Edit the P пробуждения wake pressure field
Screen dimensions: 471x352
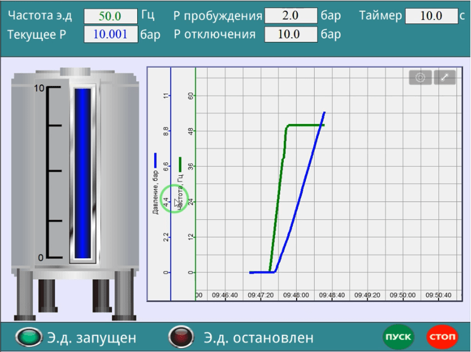coord(290,16)
